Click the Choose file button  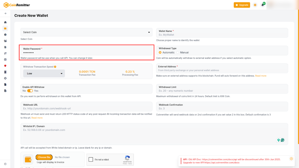(x=44, y=157)
